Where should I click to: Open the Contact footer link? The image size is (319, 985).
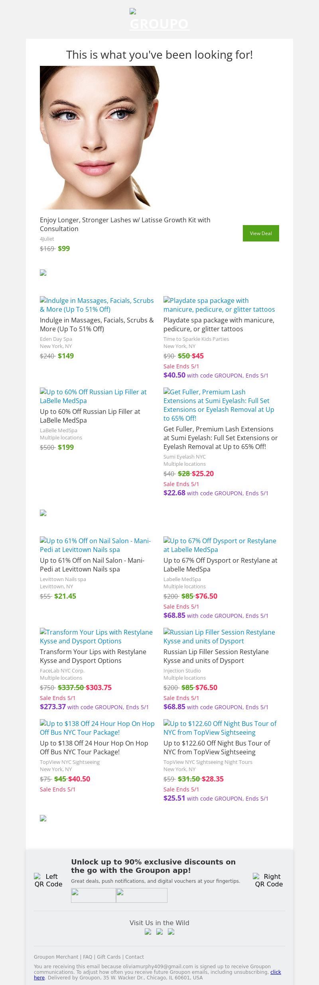click(x=134, y=957)
